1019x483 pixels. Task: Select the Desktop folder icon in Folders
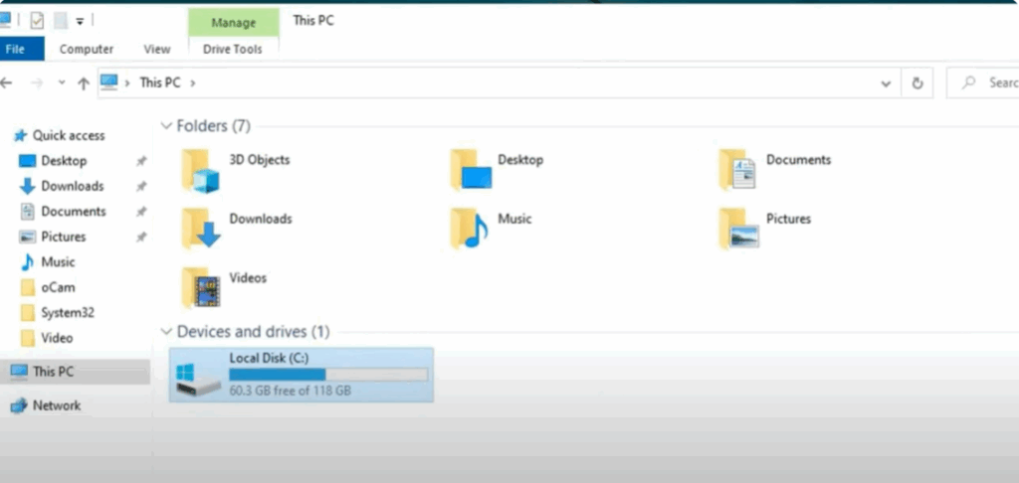[471, 169]
